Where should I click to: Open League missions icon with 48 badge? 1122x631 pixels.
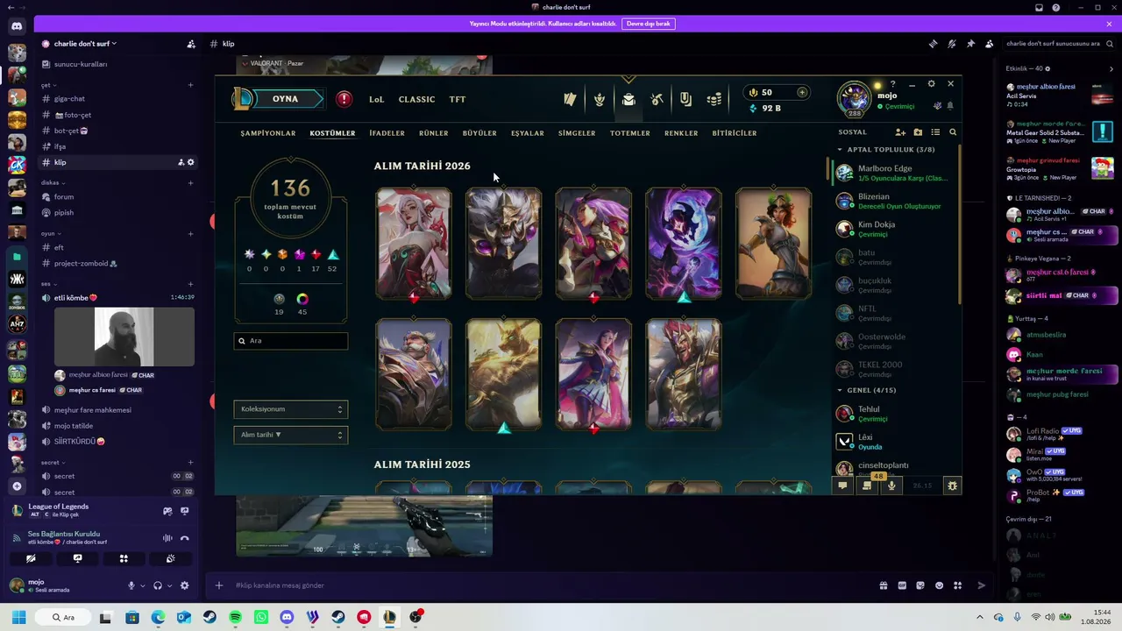(x=868, y=484)
